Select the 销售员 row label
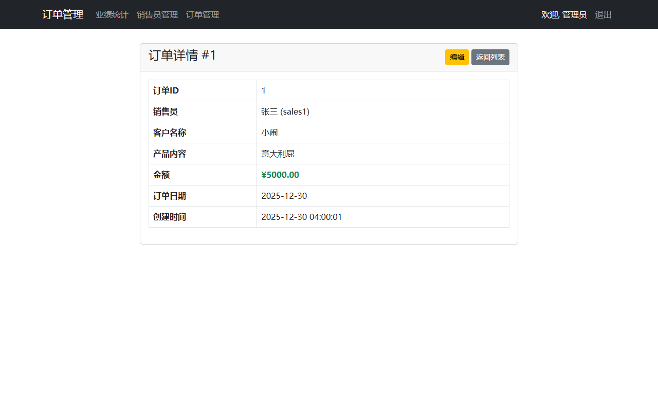This screenshot has height=411, width=658. pyautogui.click(x=165, y=111)
